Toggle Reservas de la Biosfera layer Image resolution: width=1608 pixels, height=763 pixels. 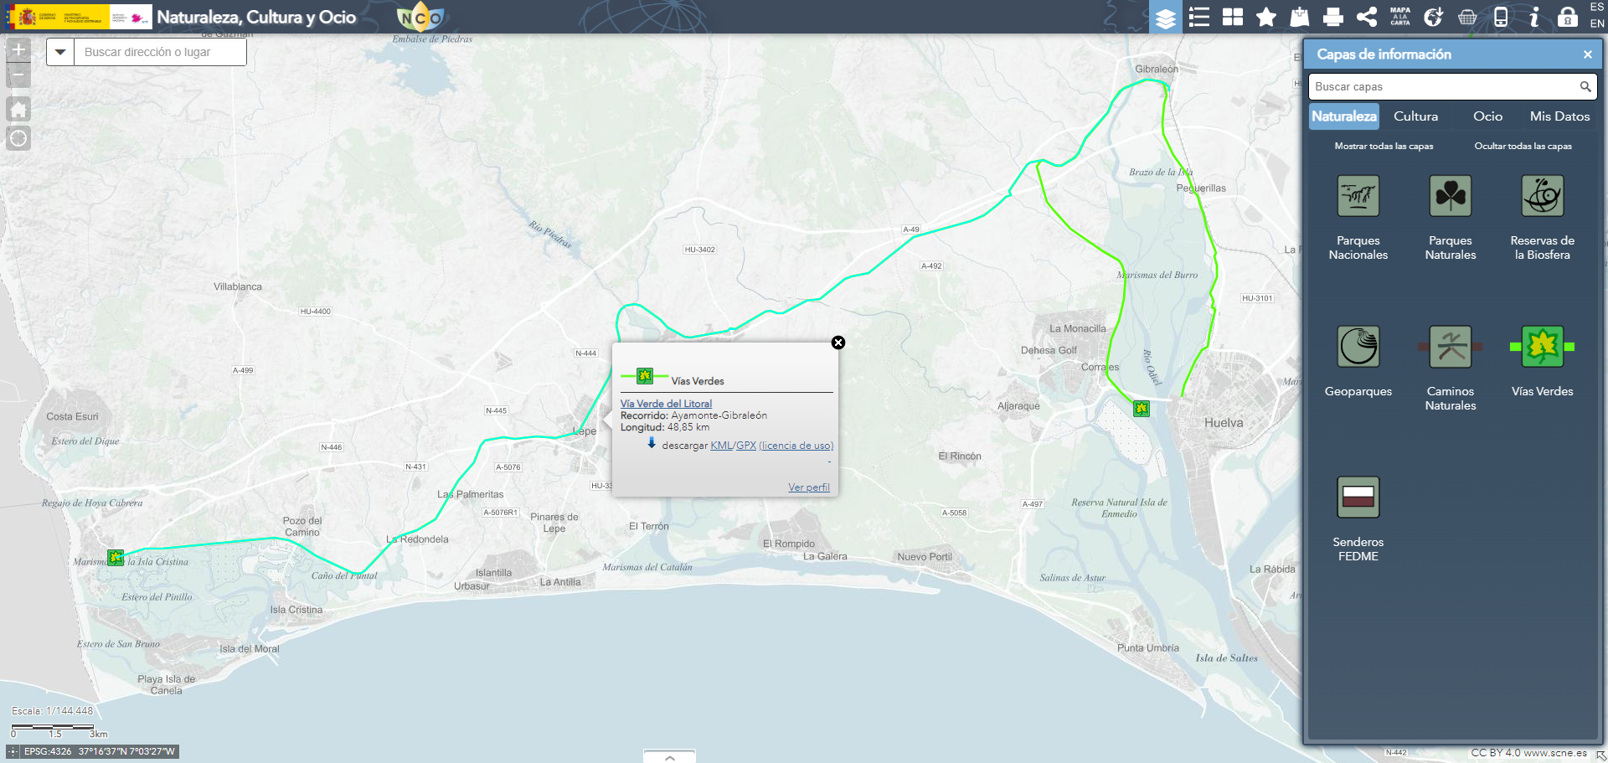pyautogui.click(x=1543, y=196)
